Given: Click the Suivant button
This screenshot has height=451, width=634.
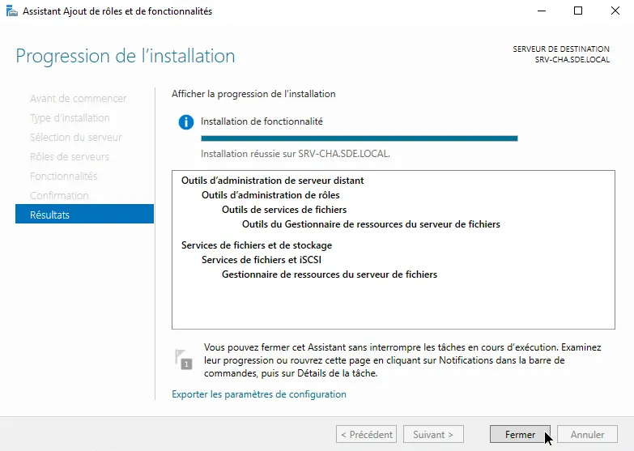Looking at the screenshot, I should pos(433,435).
